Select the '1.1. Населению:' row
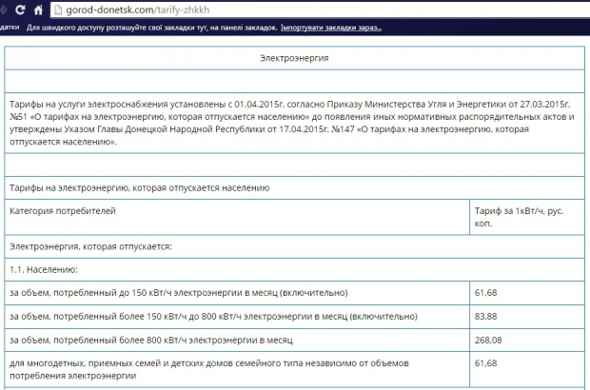 click(x=45, y=269)
